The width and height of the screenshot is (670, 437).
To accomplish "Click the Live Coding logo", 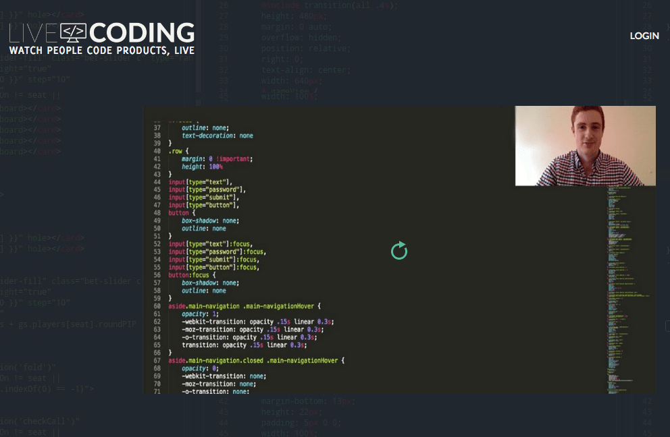I will tap(102, 39).
